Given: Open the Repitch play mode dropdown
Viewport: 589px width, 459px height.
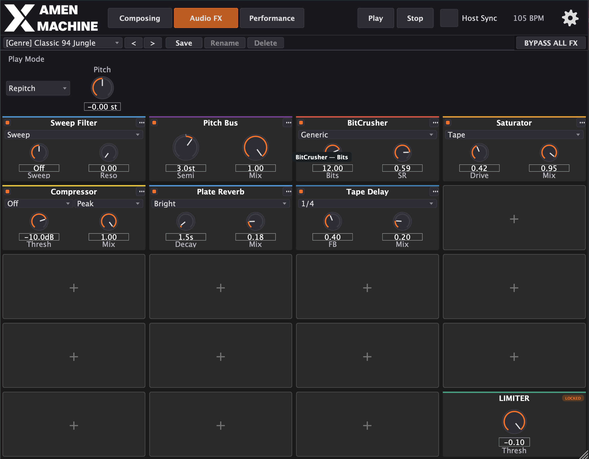Looking at the screenshot, I should point(38,88).
